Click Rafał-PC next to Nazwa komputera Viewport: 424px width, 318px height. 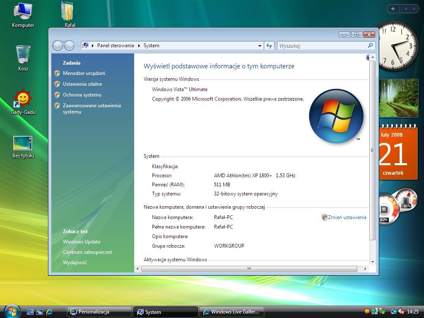pyautogui.click(x=223, y=217)
